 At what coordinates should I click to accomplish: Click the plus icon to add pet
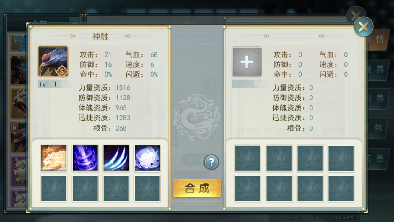click(247, 62)
